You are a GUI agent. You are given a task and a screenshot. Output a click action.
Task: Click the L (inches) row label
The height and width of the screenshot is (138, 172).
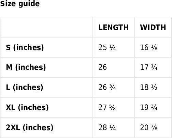pyautogui.click(x=25, y=88)
